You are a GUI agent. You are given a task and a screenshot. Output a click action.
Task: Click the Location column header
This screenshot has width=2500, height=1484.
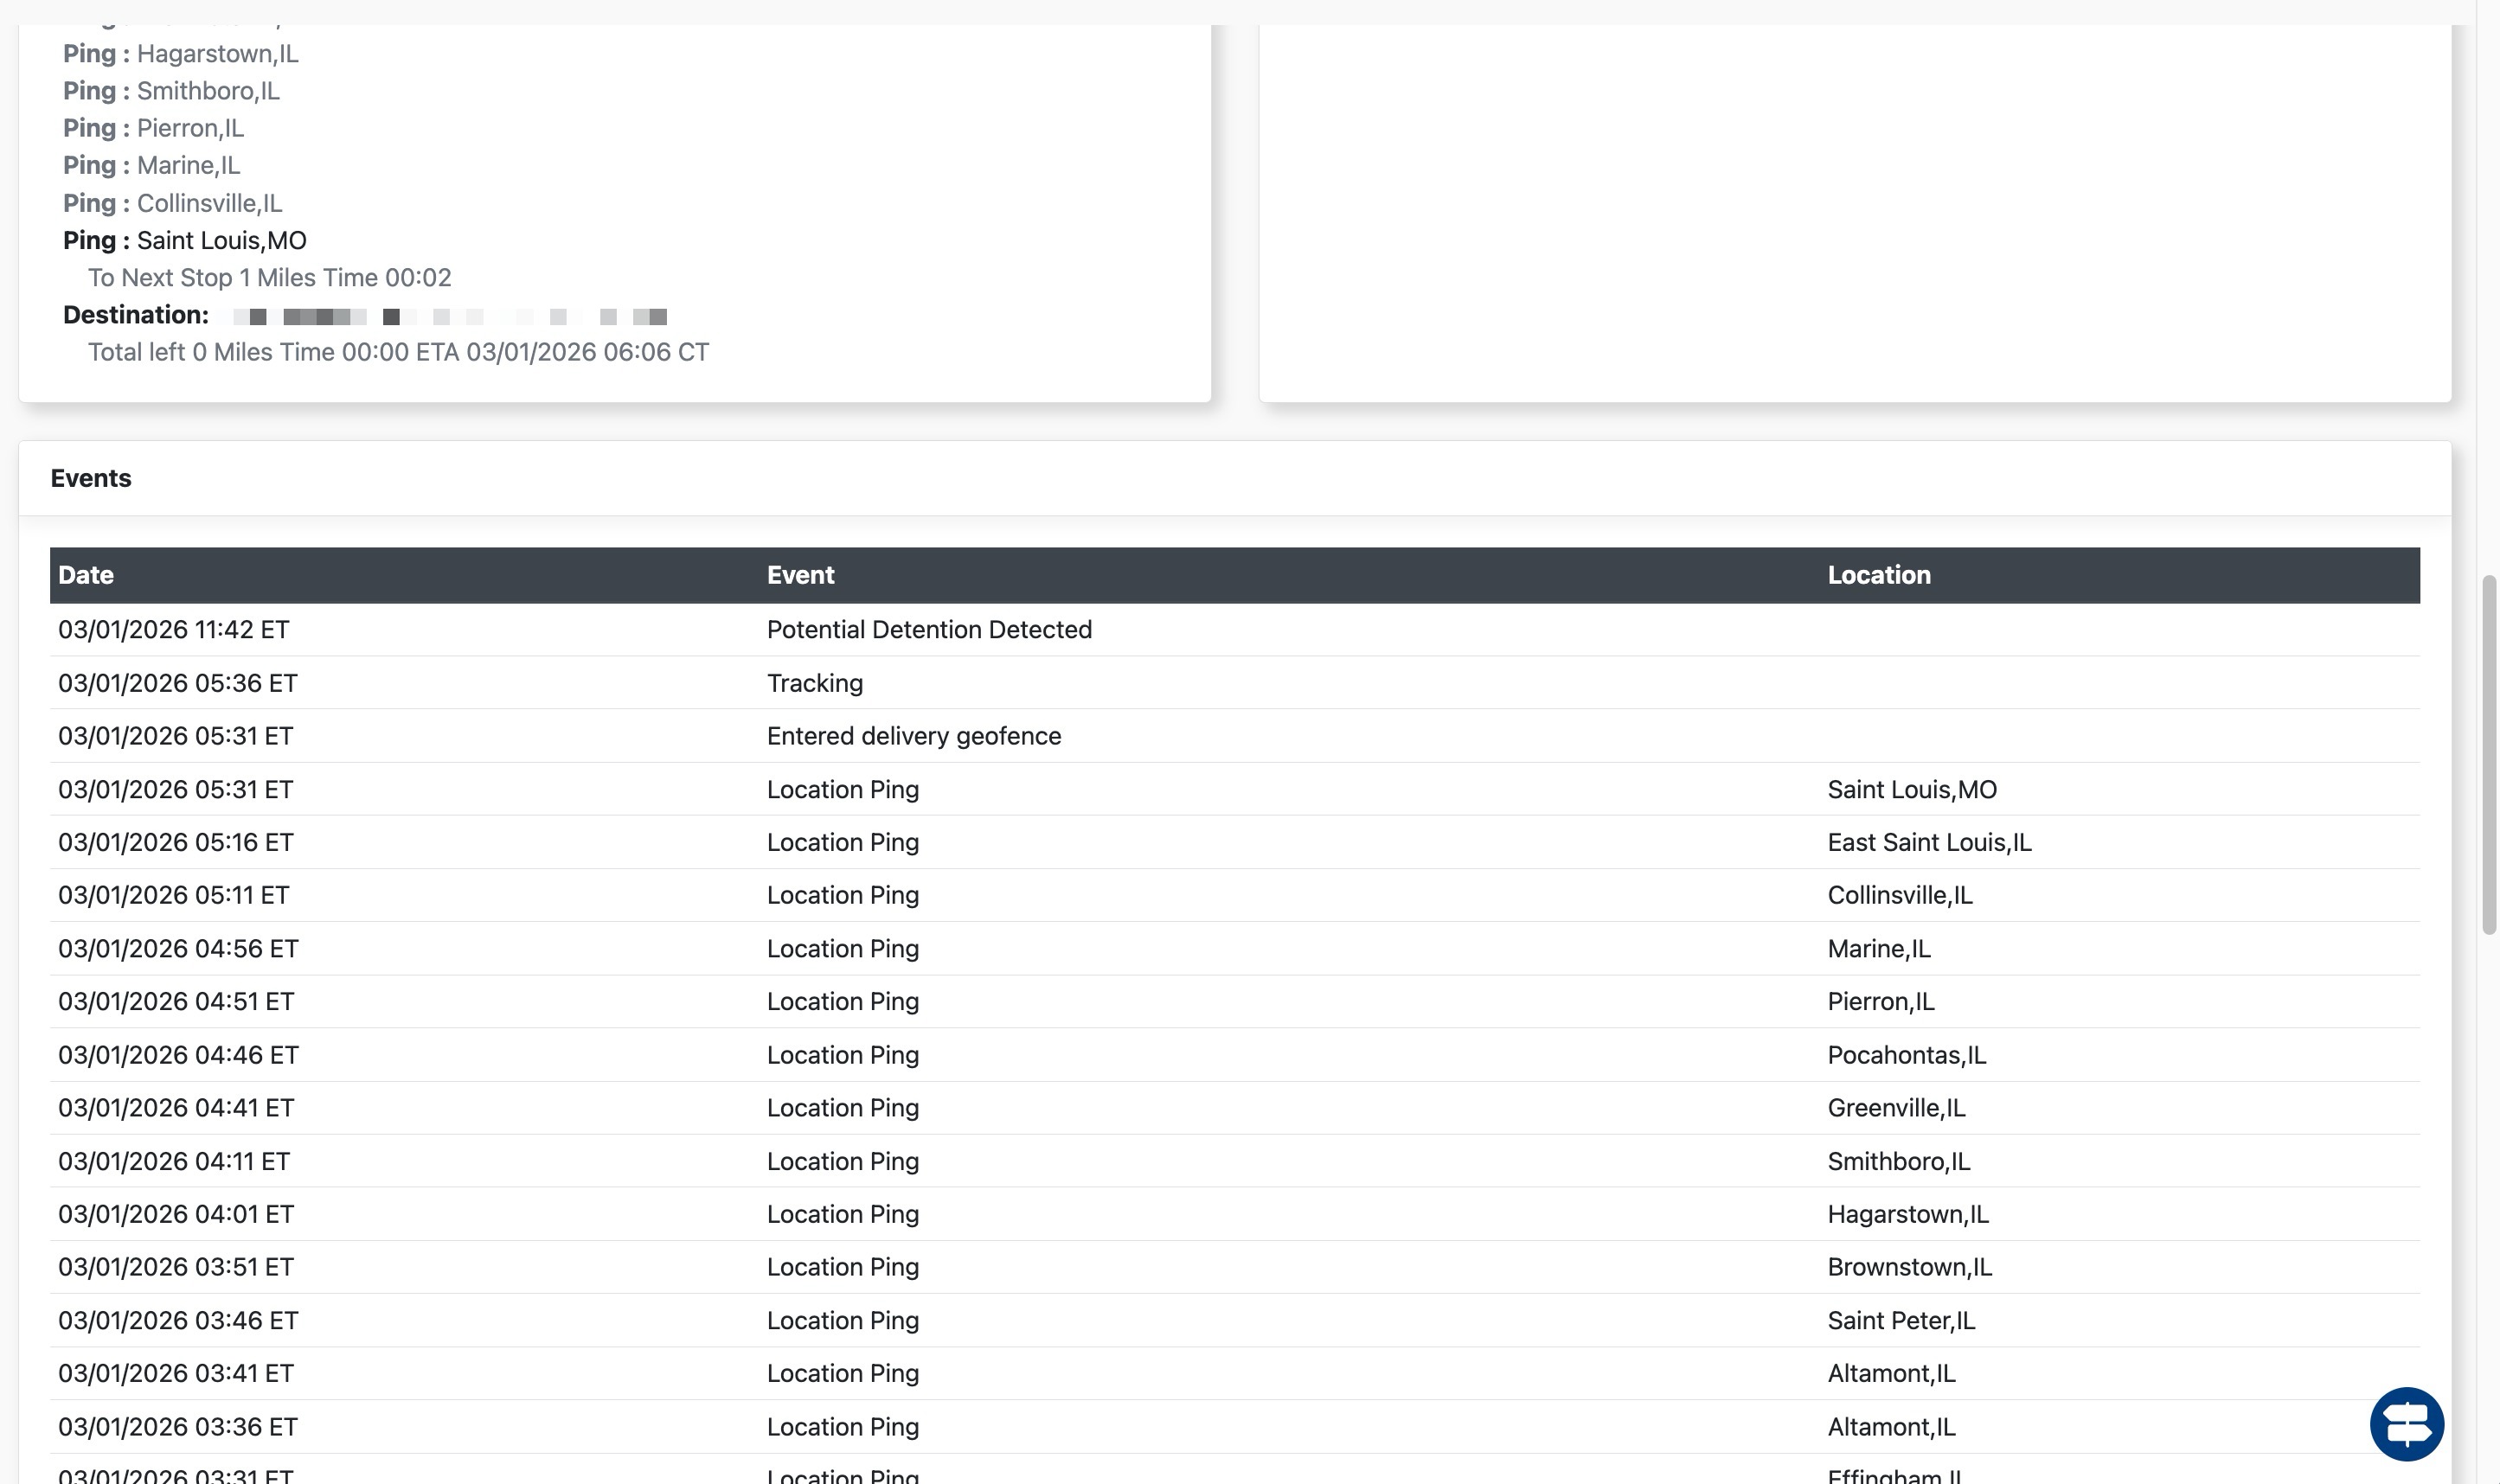click(1878, 575)
